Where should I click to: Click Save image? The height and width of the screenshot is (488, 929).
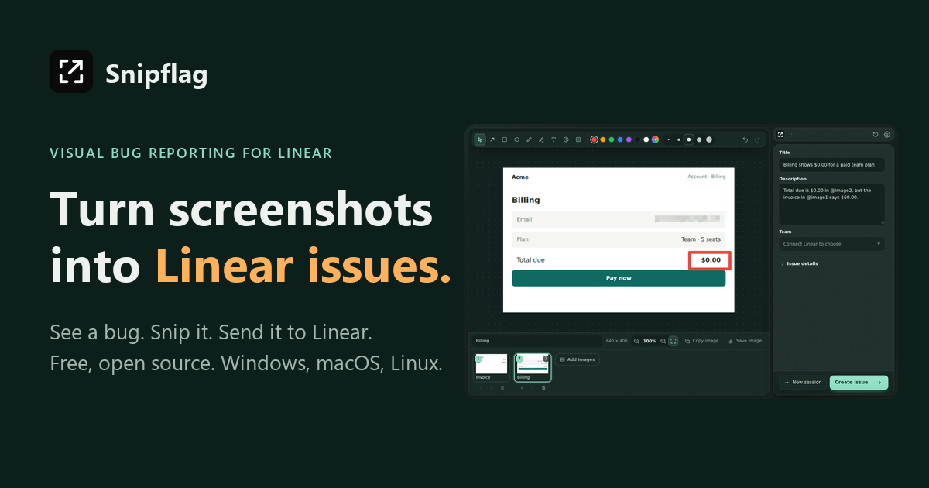[745, 341]
